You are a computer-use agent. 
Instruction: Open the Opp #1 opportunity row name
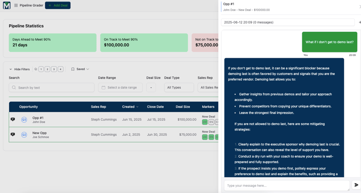point(38,118)
